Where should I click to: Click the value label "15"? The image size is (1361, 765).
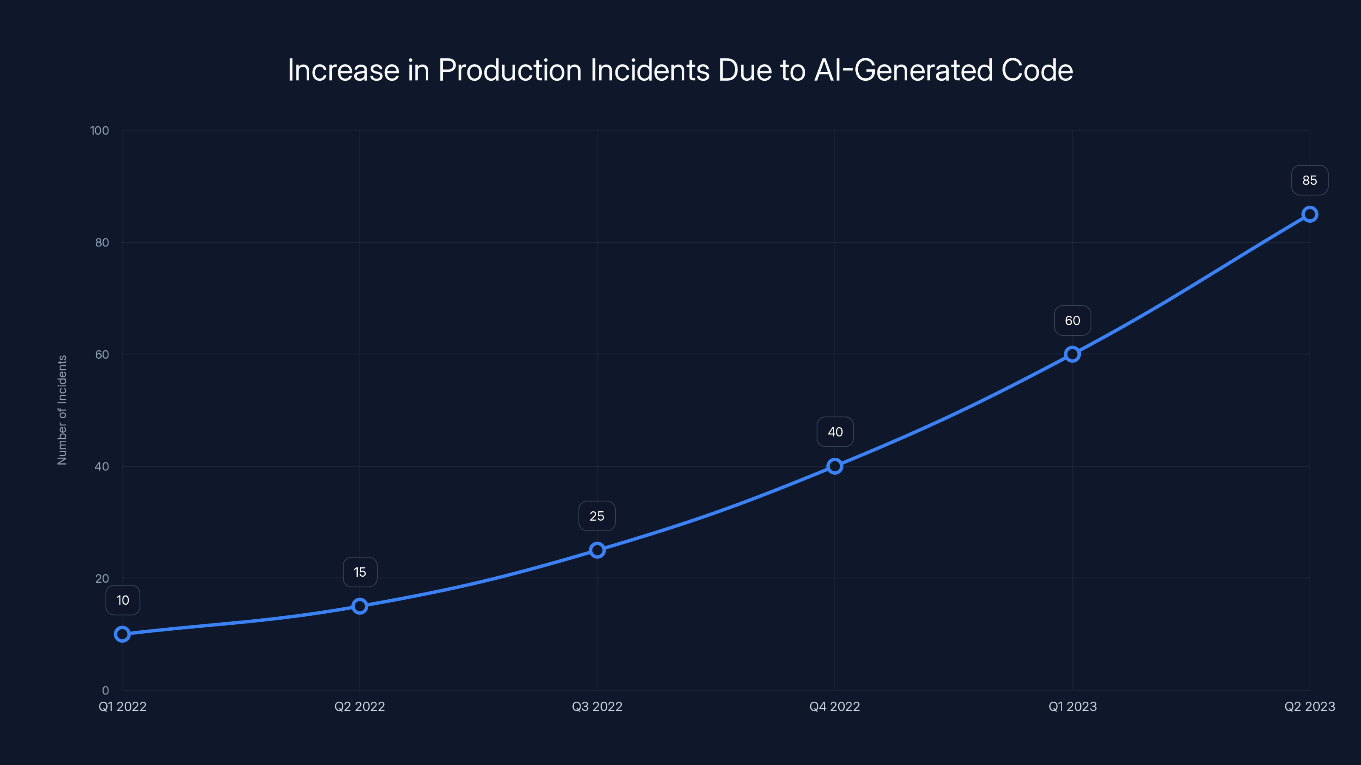(360, 572)
